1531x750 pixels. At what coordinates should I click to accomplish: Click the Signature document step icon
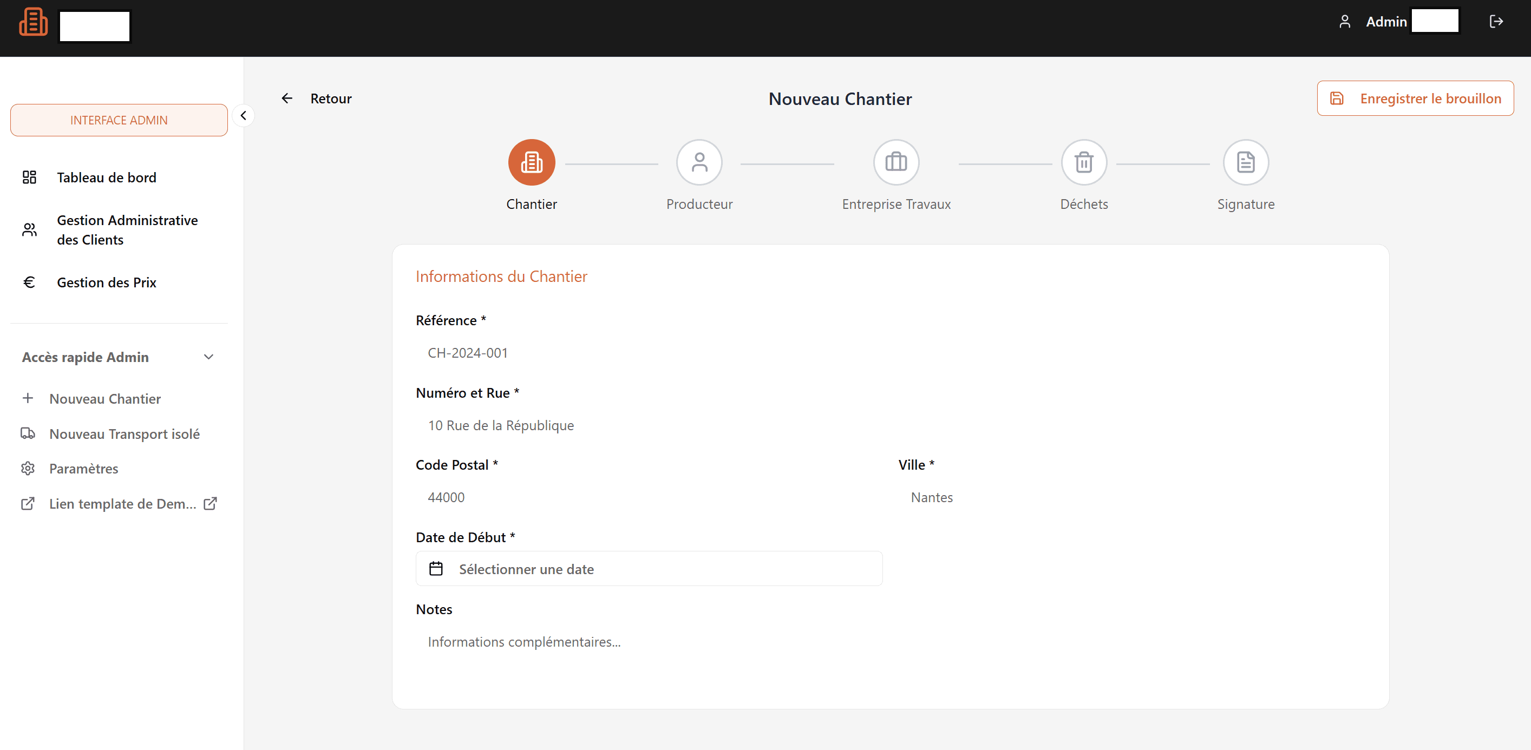click(1245, 162)
